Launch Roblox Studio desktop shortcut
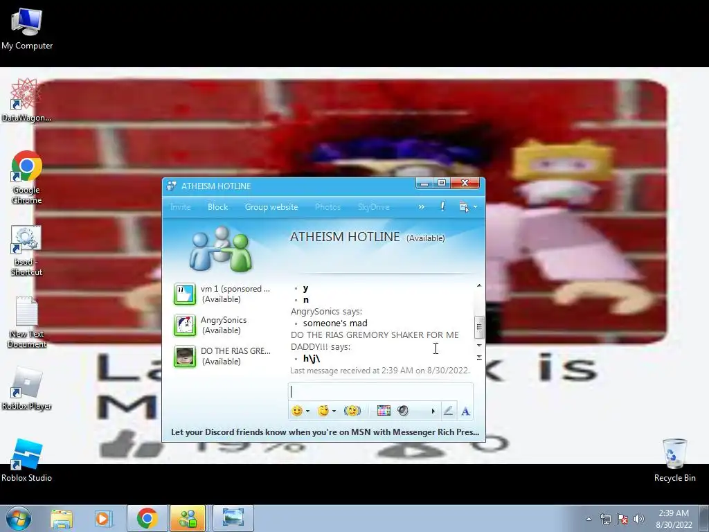The width and height of the screenshot is (709, 532). point(27,460)
